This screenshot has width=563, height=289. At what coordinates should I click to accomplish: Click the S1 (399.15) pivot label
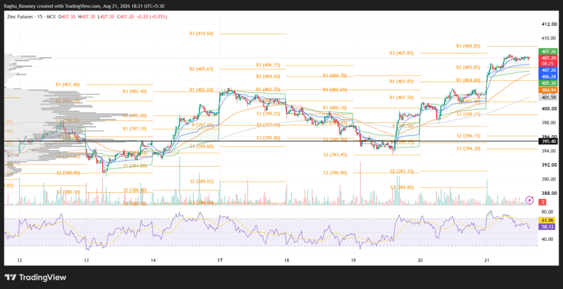coord(468,114)
